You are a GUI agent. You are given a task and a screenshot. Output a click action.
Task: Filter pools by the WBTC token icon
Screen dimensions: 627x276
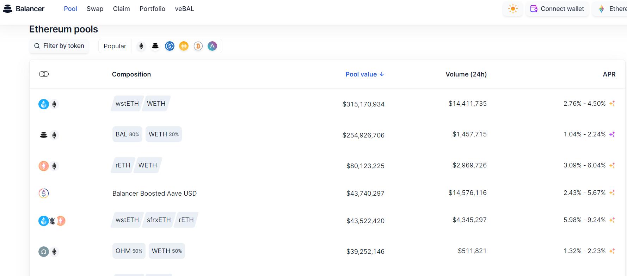click(x=198, y=46)
